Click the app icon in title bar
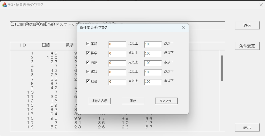 click(4, 5)
